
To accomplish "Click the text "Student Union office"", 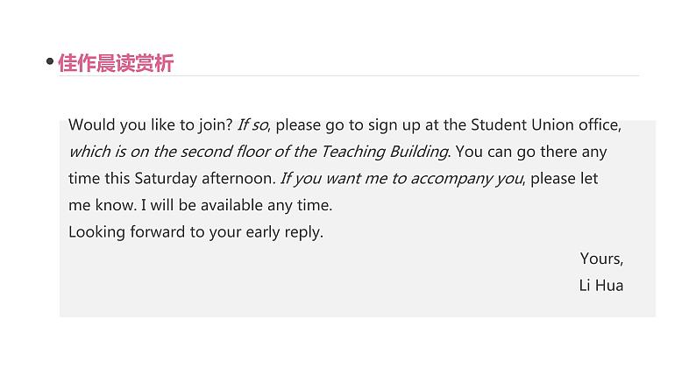I will point(544,124).
